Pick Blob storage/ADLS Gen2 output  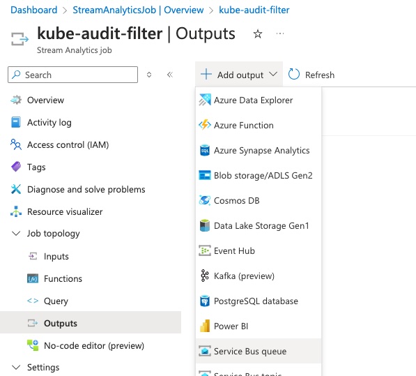point(259,176)
